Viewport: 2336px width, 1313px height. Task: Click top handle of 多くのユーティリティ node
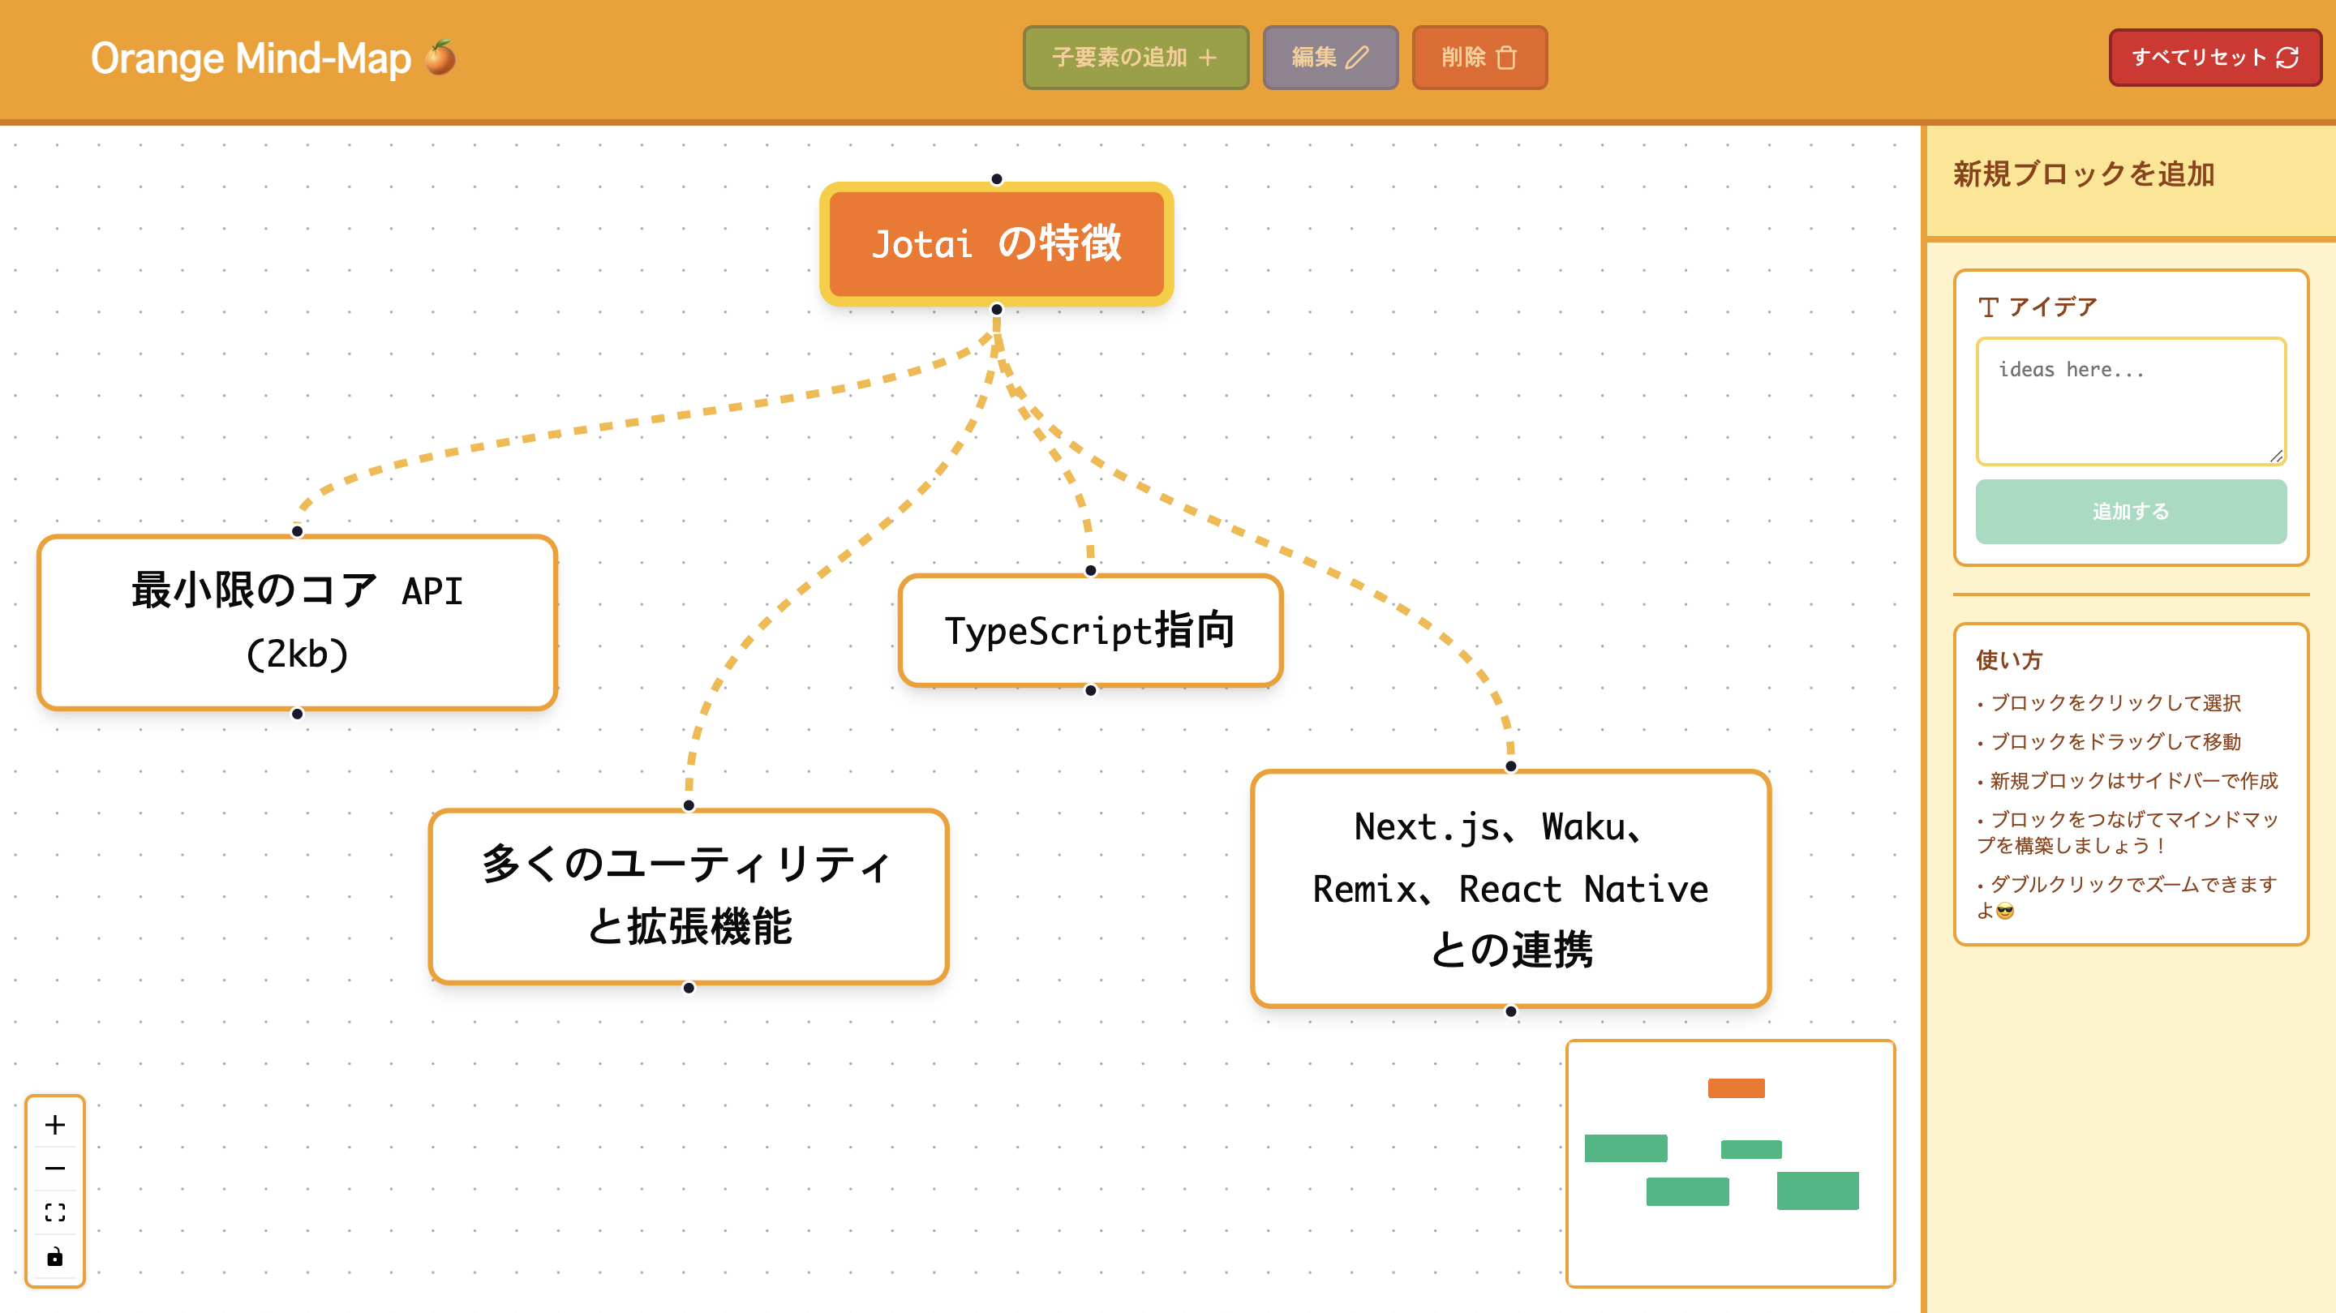(x=689, y=805)
